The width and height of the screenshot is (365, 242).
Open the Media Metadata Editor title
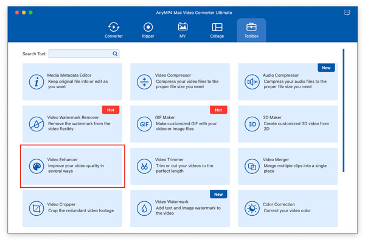click(x=69, y=75)
